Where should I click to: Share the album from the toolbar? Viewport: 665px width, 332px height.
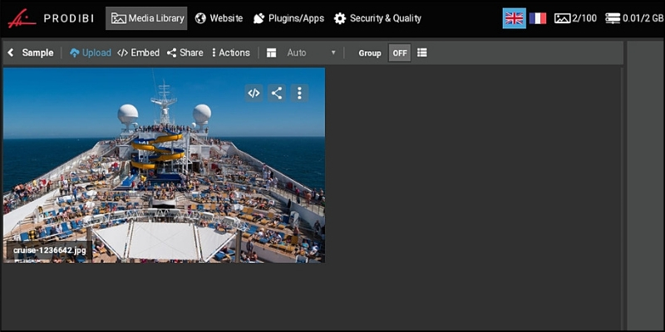(185, 53)
